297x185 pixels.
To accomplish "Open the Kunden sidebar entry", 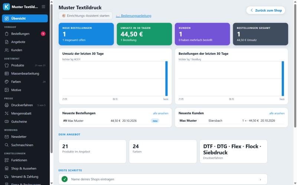I will [25, 50].
